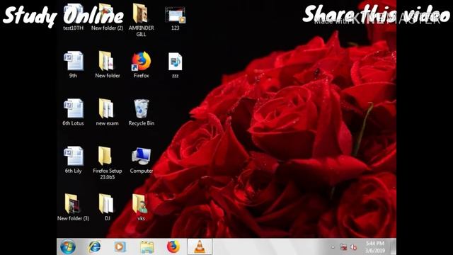Open the volume control tray icon

[353, 247]
